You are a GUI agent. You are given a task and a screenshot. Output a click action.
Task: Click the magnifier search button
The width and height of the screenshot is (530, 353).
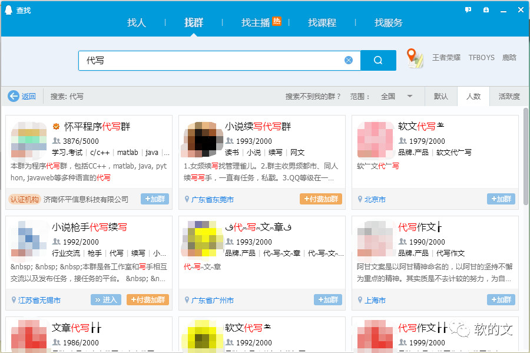[378, 61]
